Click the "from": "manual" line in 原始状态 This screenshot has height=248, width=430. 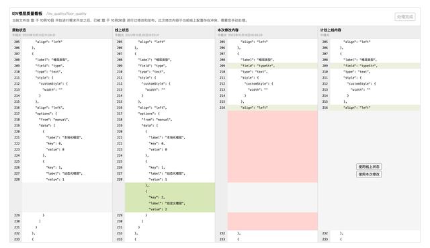click(x=54, y=120)
